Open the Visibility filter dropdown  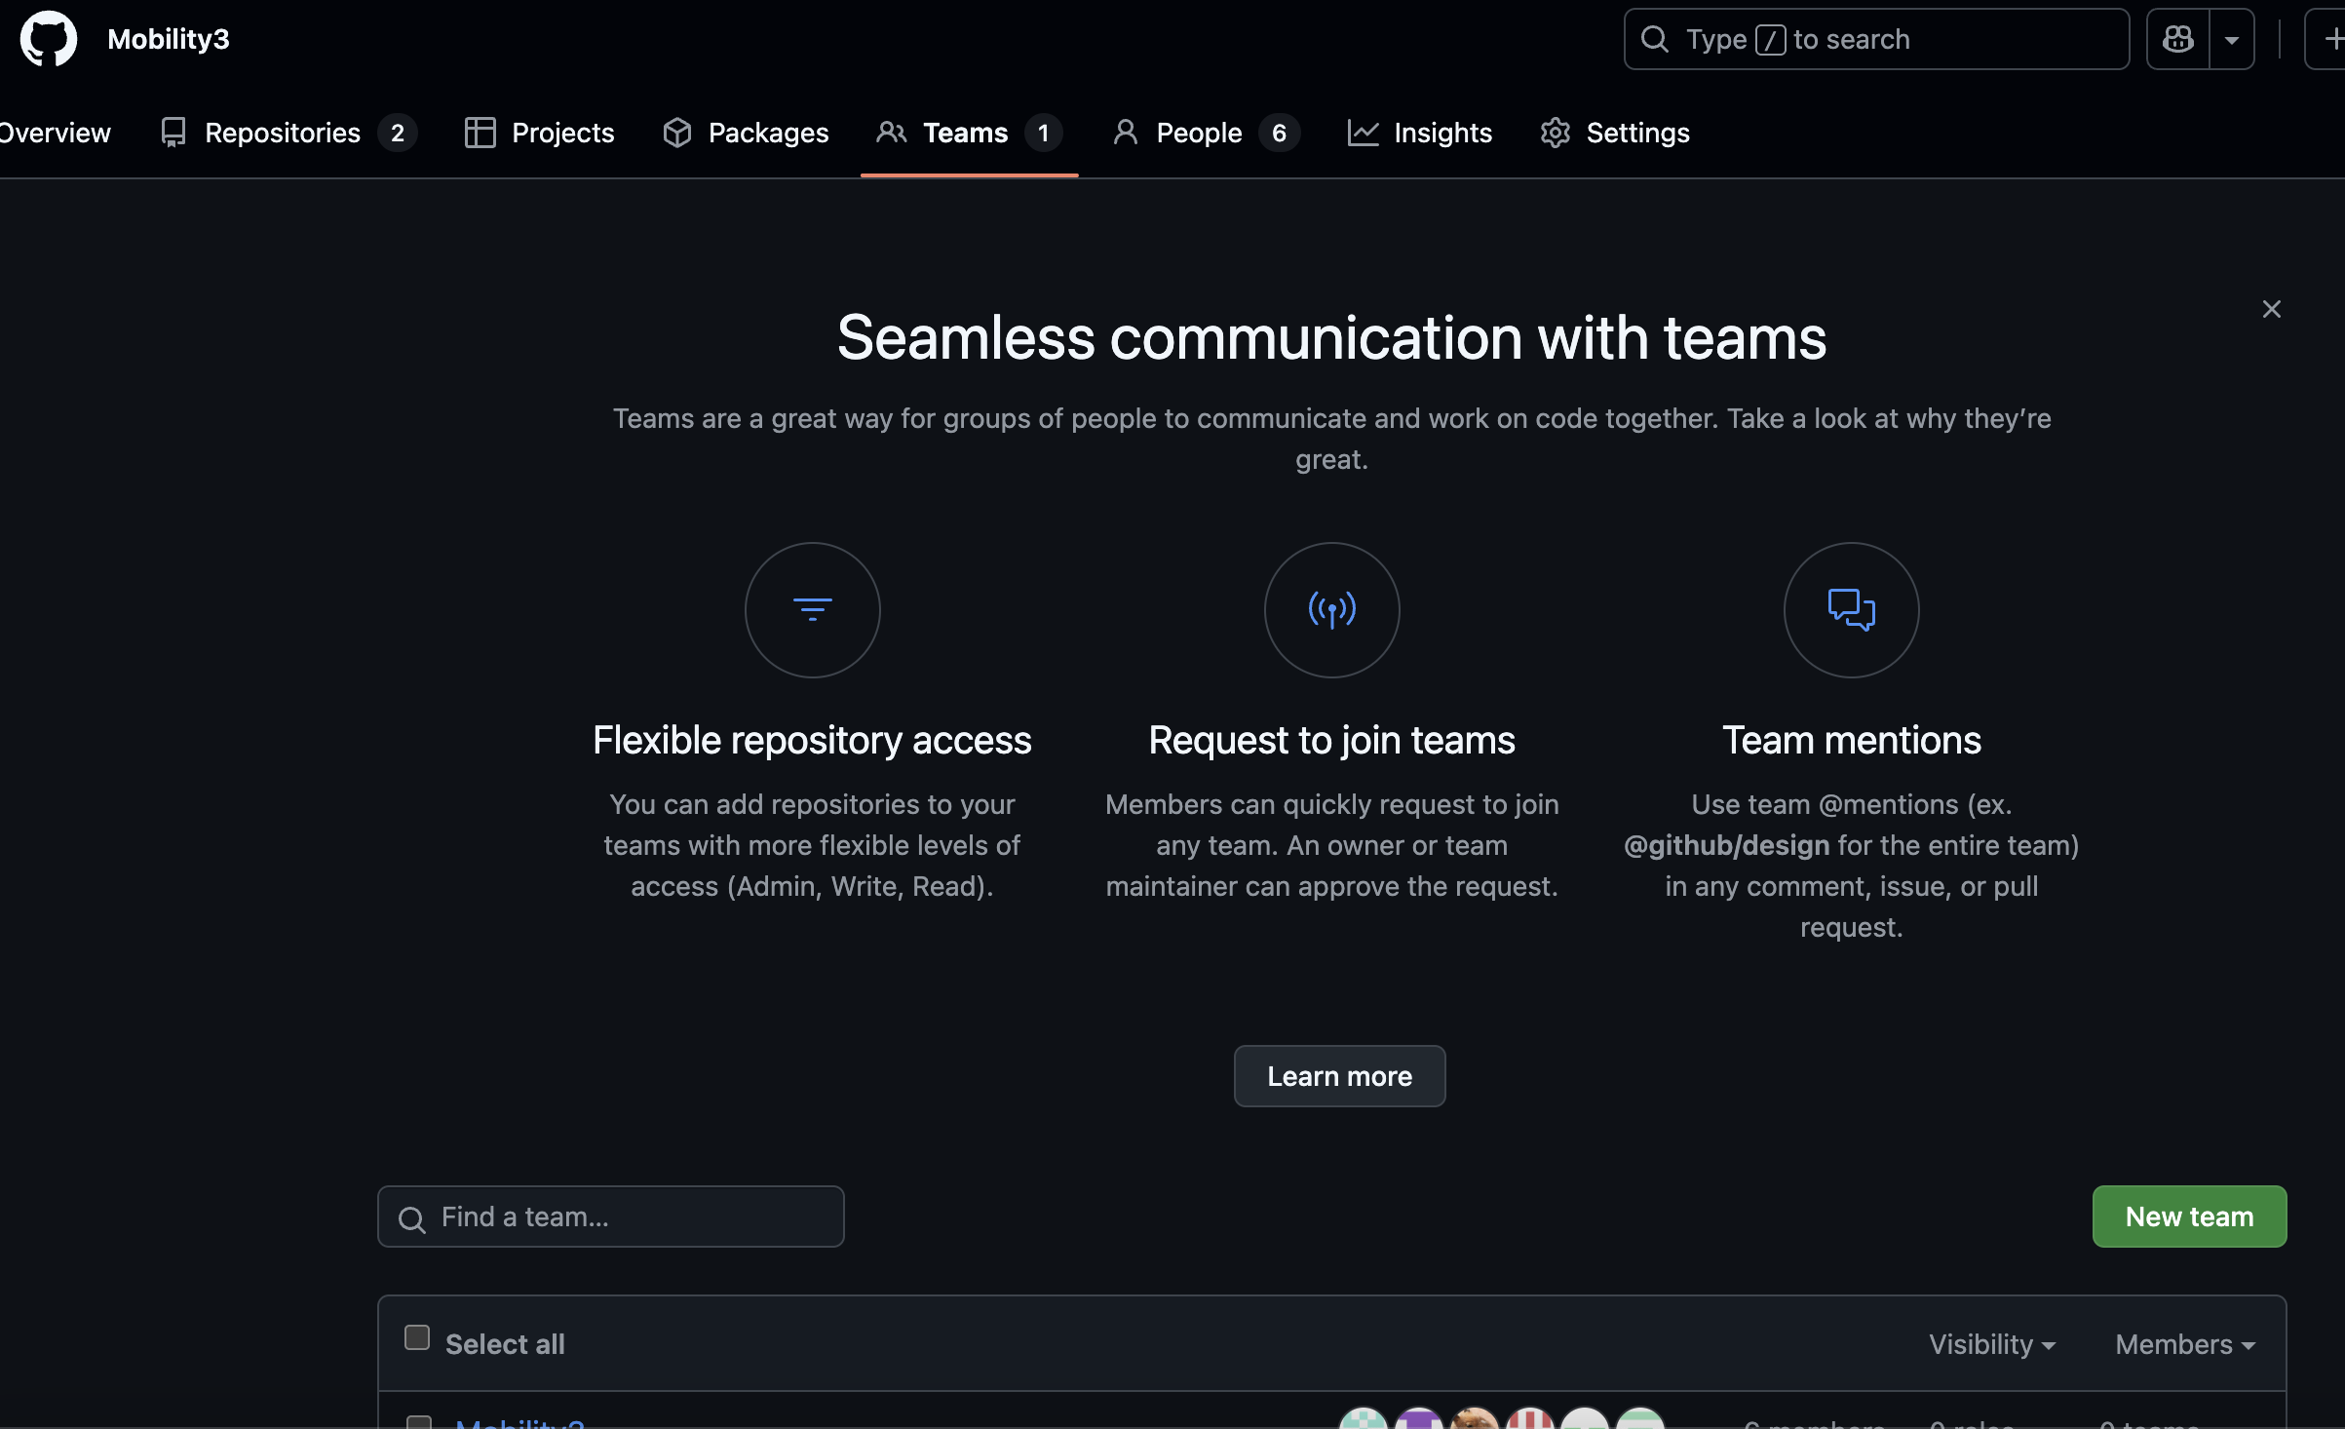(x=1992, y=1344)
